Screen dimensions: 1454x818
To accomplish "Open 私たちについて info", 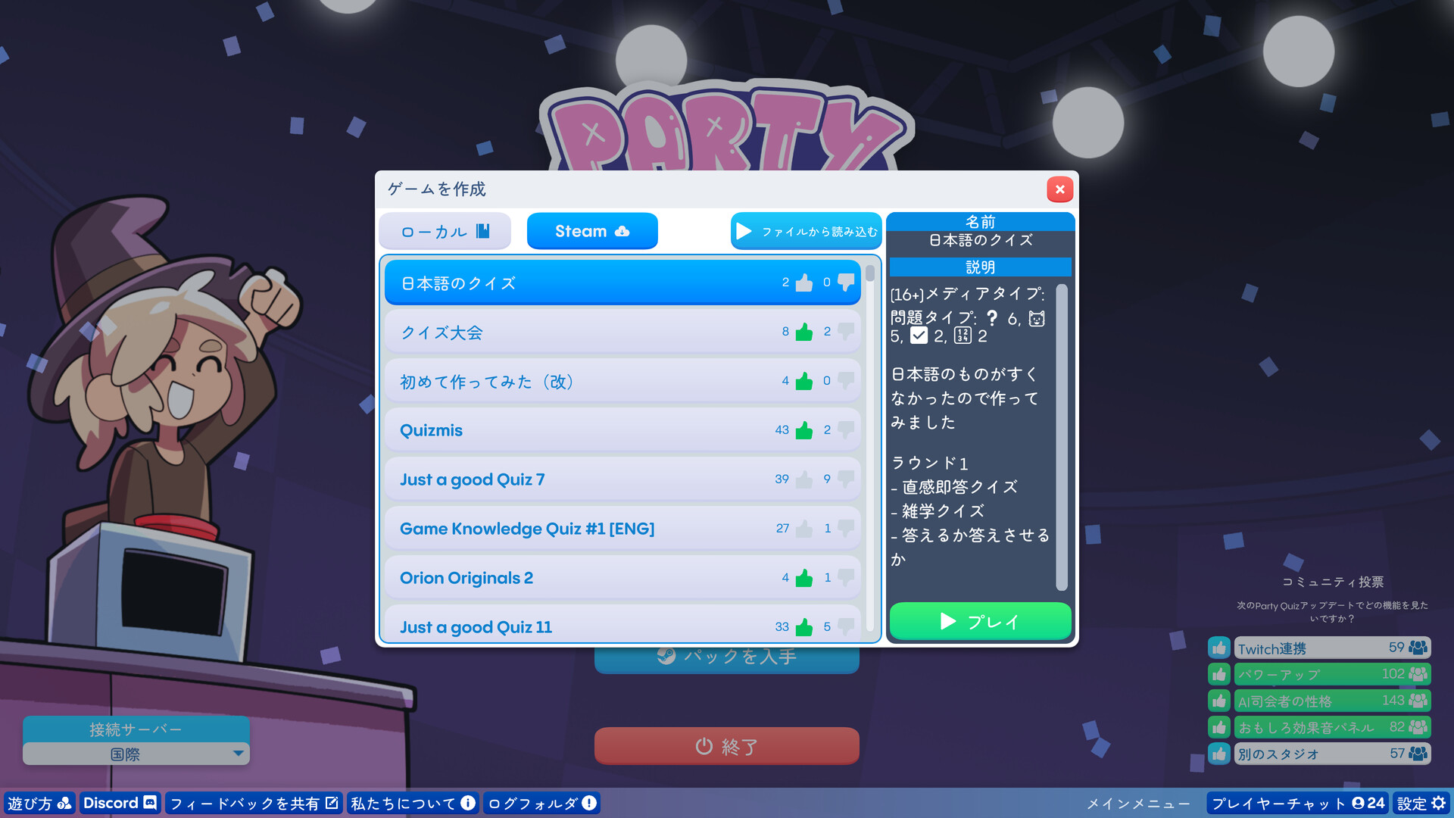I will point(413,804).
